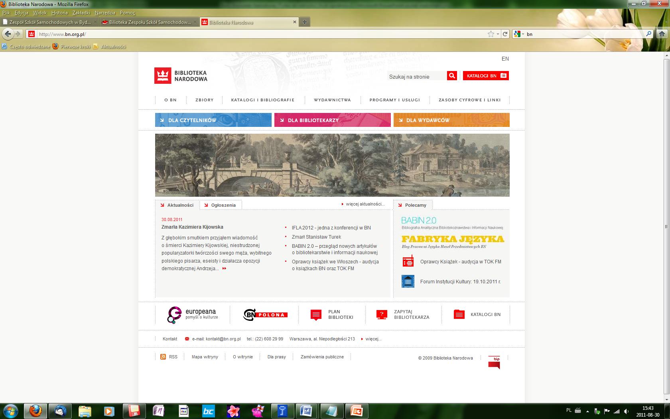This screenshot has width=670, height=419.
Task: Click the orange RSS feed icon
Action: pos(163,357)
